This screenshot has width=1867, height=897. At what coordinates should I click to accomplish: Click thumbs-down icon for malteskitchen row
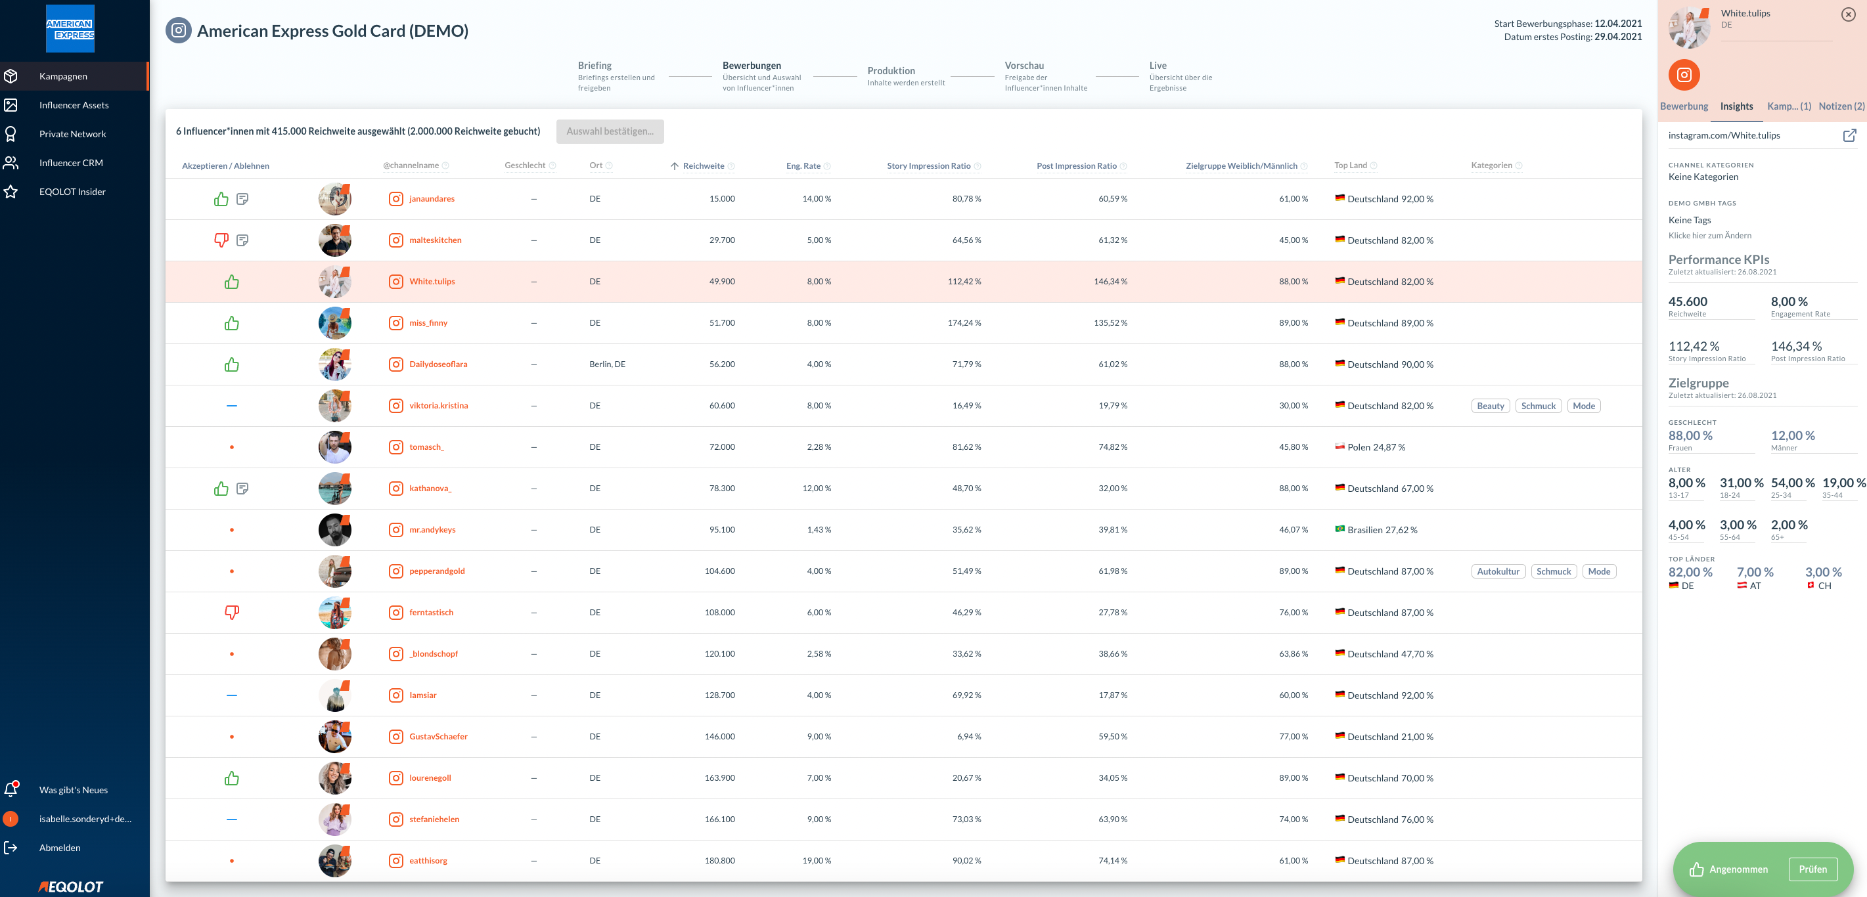(x=221, y=240)
